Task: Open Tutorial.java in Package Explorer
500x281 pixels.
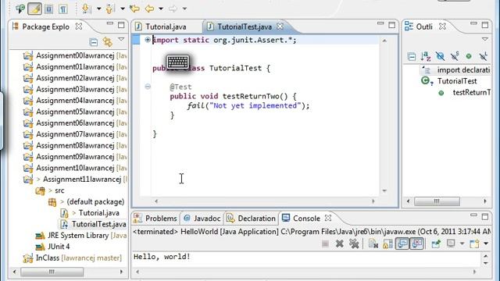Action: (x=91, y=213)
